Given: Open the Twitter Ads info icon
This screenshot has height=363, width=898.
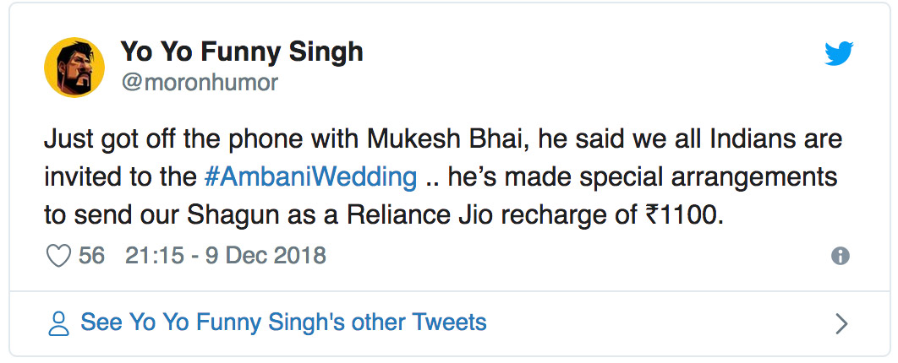Looking at the screenshot, I should click(x=840, y=257).
